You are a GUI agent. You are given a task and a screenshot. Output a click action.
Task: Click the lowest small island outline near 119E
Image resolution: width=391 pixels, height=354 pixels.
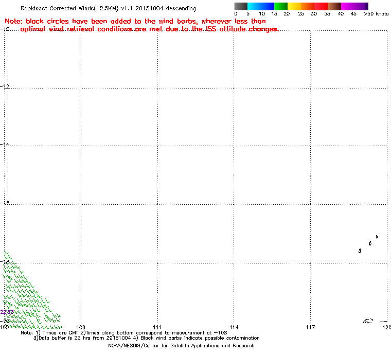(360, 251)
